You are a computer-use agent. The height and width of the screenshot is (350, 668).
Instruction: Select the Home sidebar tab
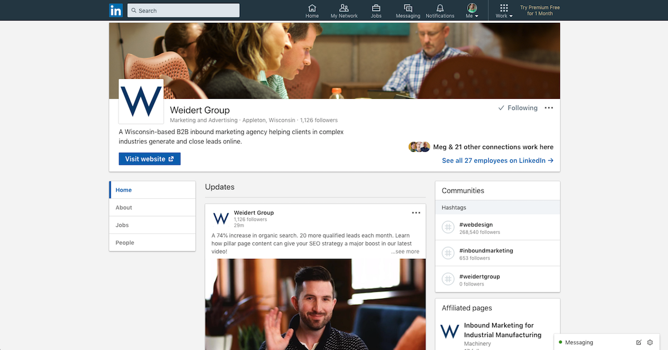153,190
